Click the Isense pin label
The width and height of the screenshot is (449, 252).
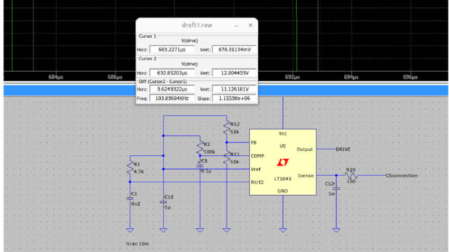tap(306, 175)
